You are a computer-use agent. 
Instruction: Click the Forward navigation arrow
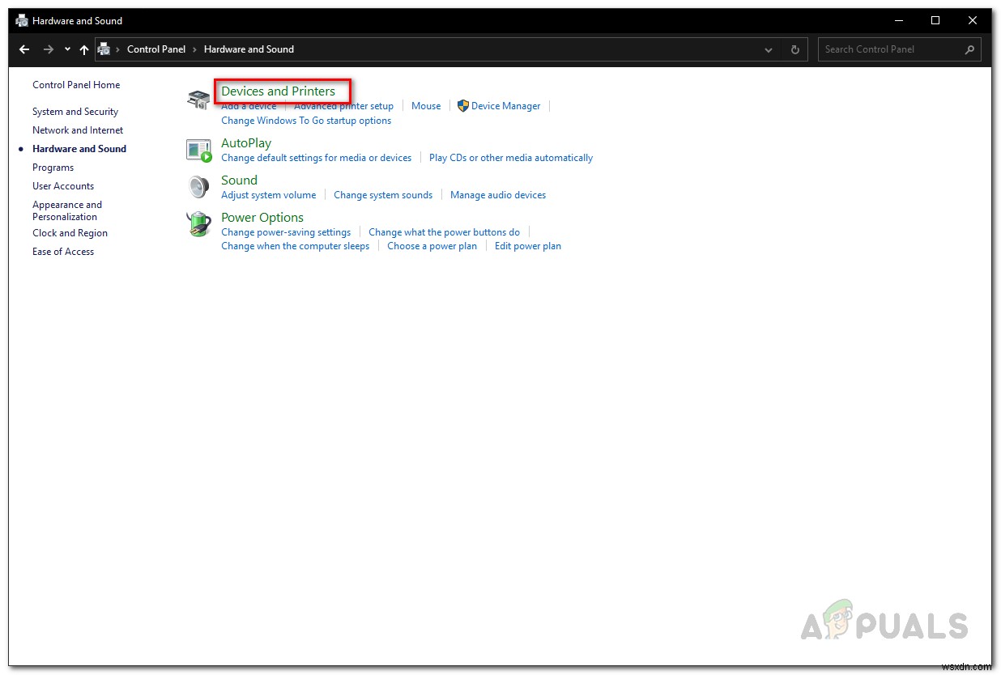tap(49, 49)
